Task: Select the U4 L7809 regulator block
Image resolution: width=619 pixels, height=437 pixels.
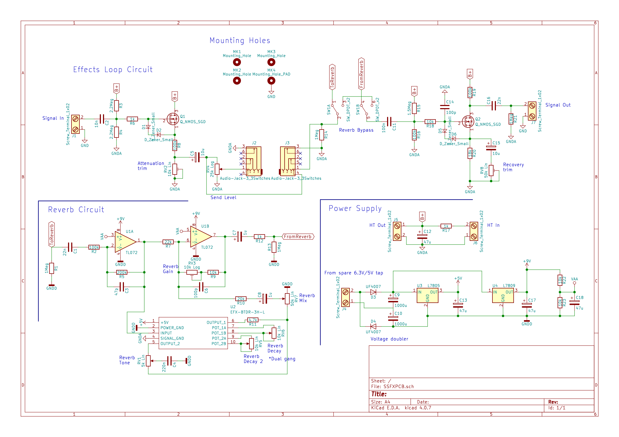Action: coord(503,296)
